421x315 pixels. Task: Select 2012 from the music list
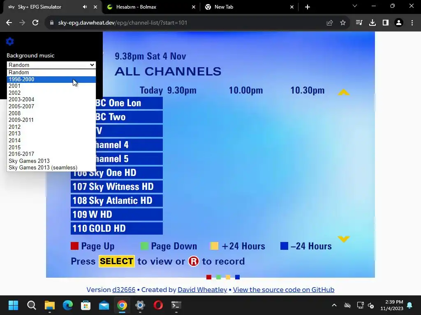coord(51,127)
